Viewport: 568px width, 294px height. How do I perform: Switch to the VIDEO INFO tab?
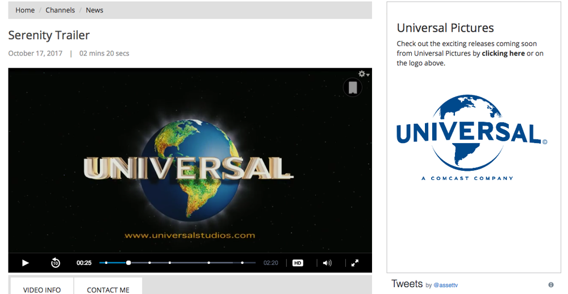[42, 286]
